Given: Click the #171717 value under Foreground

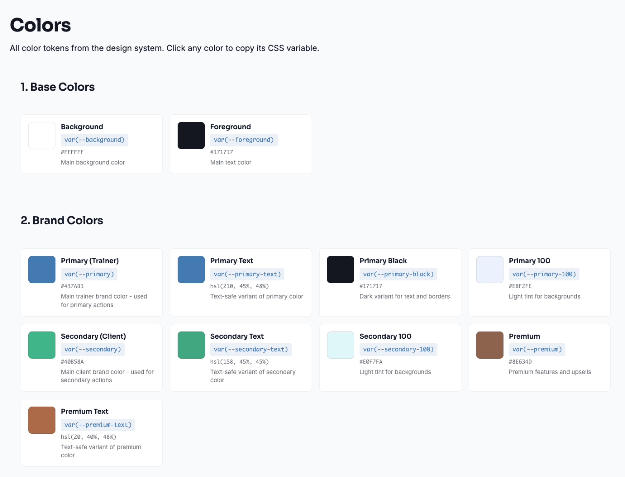Looking at the screenshot, I should 222,152.
